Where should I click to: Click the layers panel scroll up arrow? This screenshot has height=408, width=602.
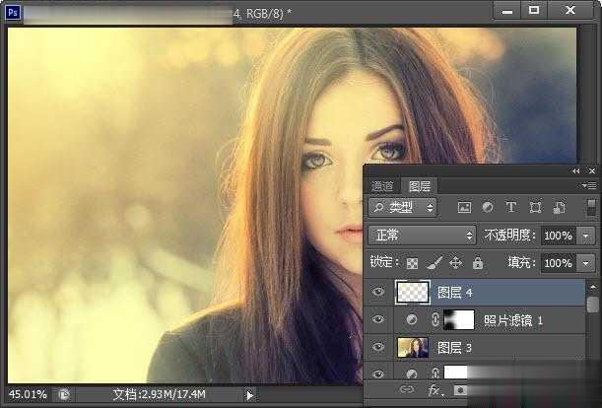click(x=593, y=287)
